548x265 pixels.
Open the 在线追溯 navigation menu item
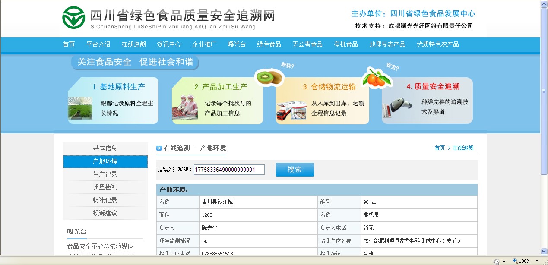(x=133, y=44)
